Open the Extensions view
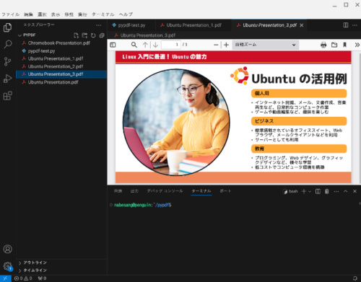Screen dimensions: 361x282 pos(8,96)
